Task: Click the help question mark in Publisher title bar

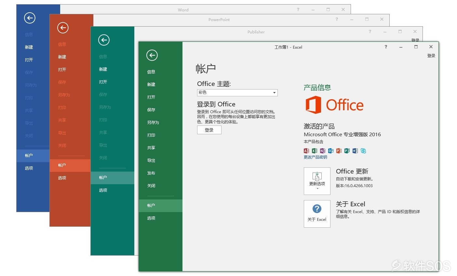Action: (370, 31)
